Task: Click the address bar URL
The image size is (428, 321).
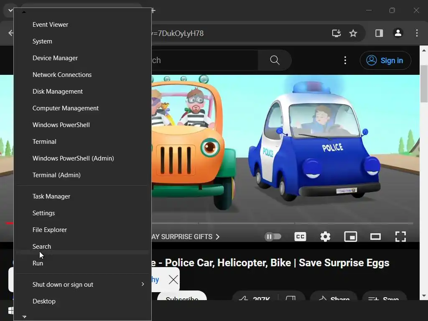Action: [x=178, y=33]
